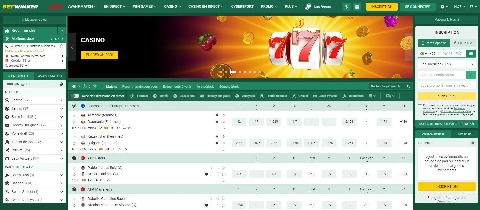Filter matches by Basket-ball icon tab

click(184, 96)
